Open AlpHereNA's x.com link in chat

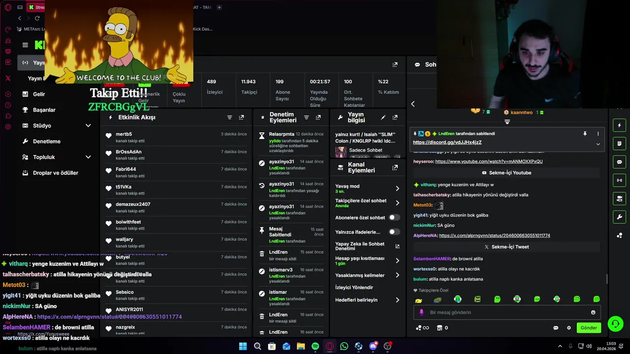click(495, 236)
